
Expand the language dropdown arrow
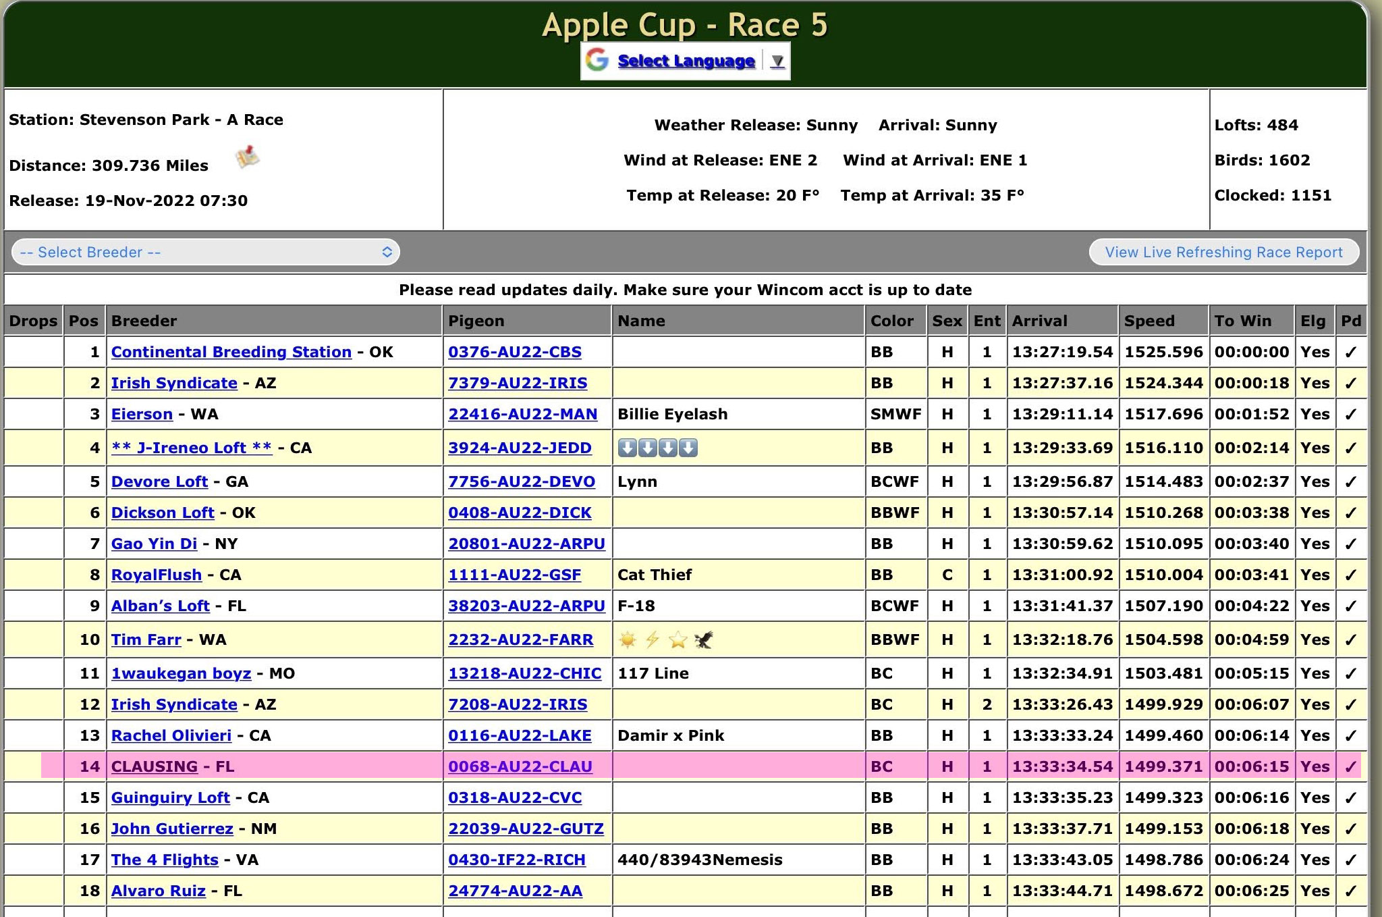[777, 61]
